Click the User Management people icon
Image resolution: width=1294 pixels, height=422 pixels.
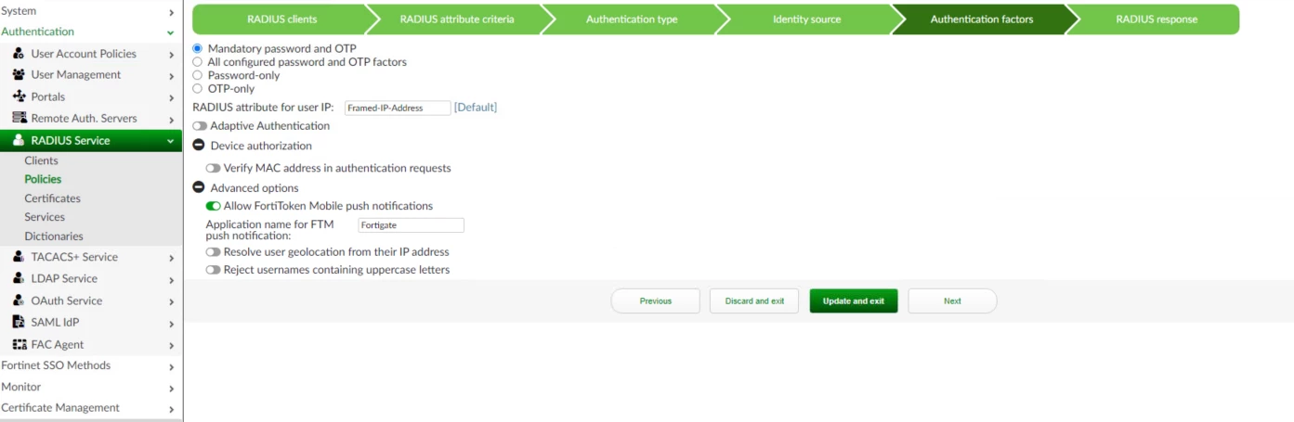(19, 75)
